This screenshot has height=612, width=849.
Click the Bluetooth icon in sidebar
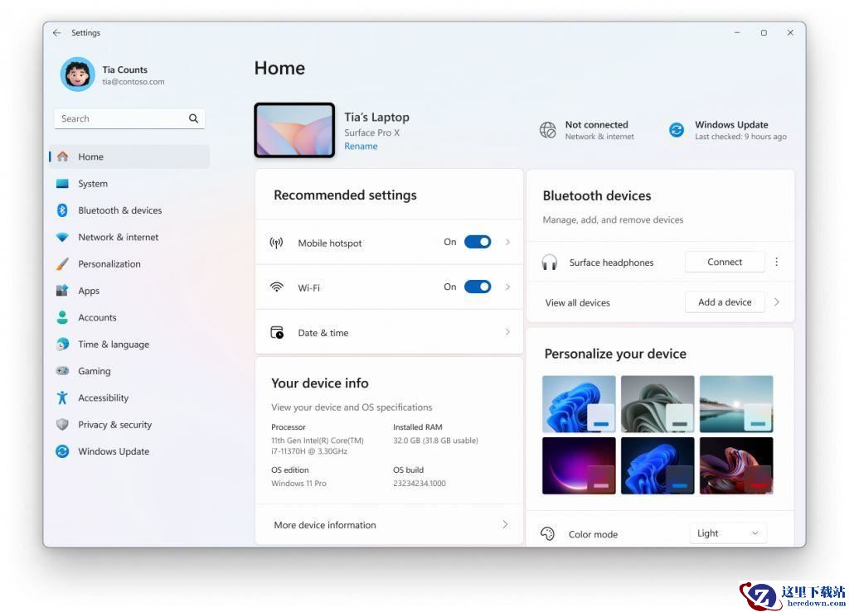(62, 210)
